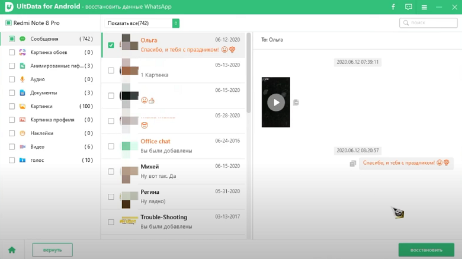Viewport: 462px width, 259px height.
Task: Play the video message thumbnail
Action: (x=276, y=103)
